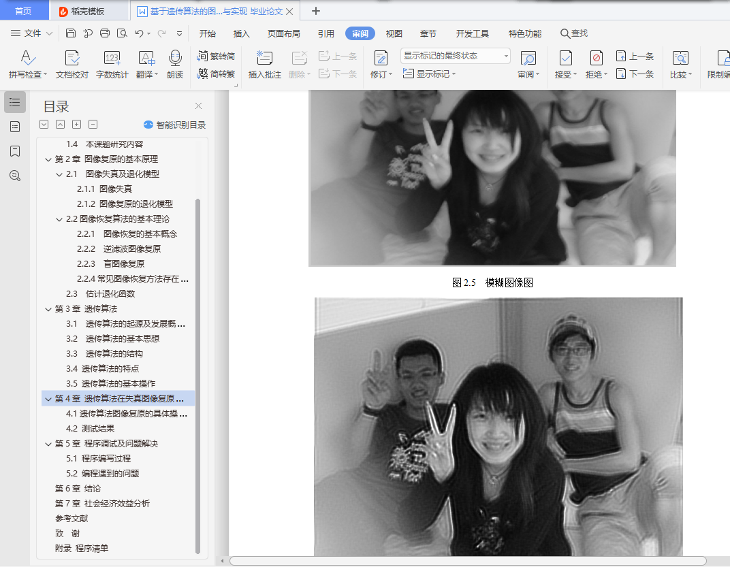This screenshot has width=730, height=567.
Task: Switch to the 页面布局 ribbon tab
Action: 283,33
